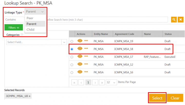Open three-dots menu for ICMPK_MSA_18

pos(86,49)
